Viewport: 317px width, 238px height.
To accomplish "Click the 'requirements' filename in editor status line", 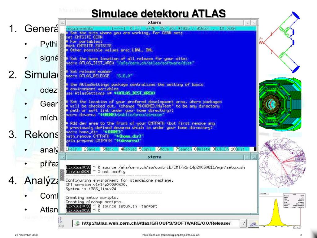I will coord(79,29).
